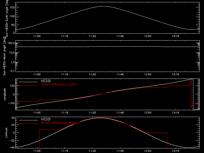204x153 pixels.
Task: Click white HESSI legend line in Longitude plot
Action: (x=28, y=82)
